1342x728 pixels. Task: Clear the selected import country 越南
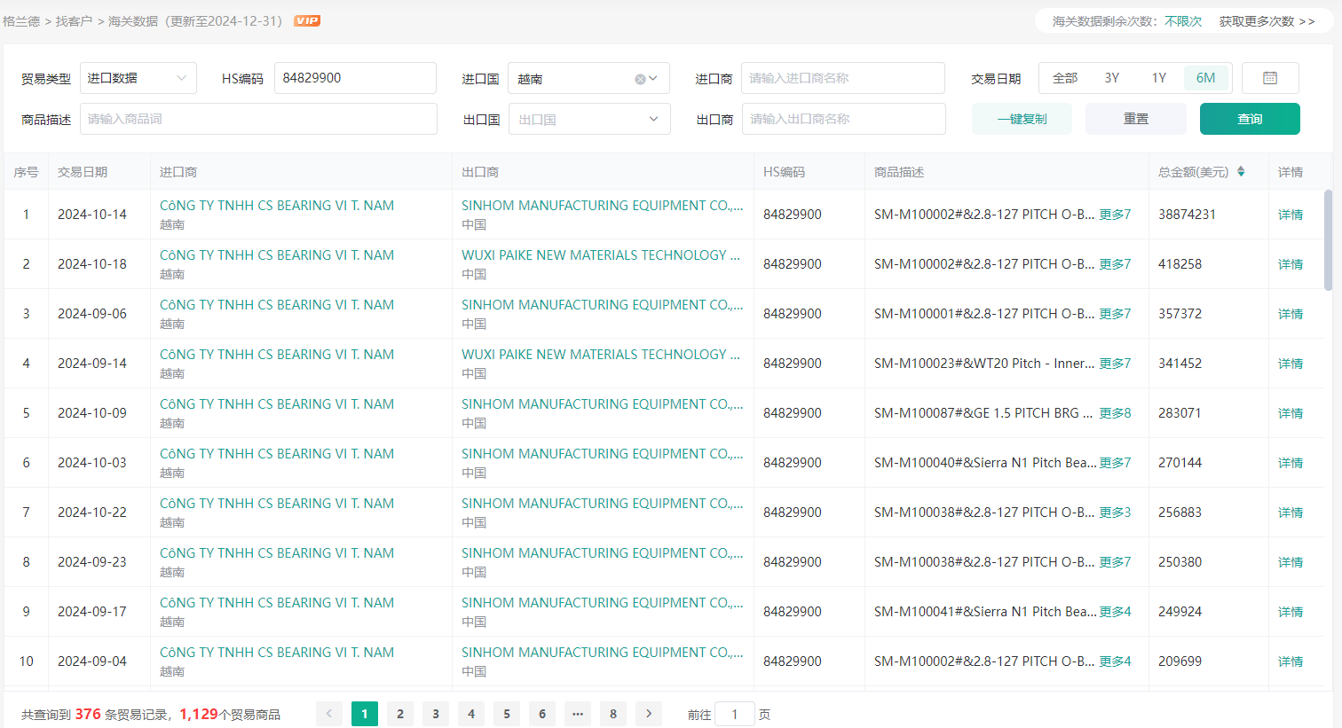(x=640, y=79)
